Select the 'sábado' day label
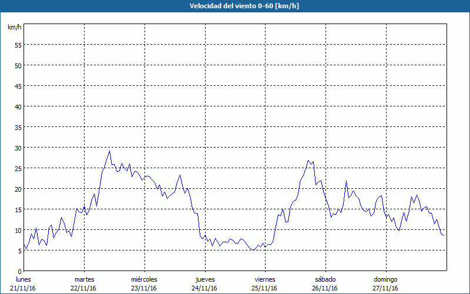Image resolution: width=470 pixels, height=294 pixels. tap(325, 279)
